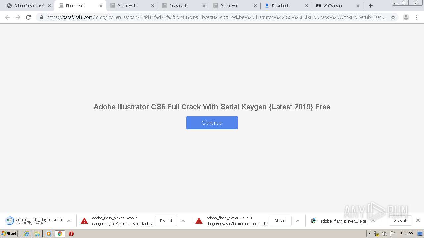The width and height of the screenshot is (424, 238).
Task: Click the 5:14 PM clock
Action: 407,234
